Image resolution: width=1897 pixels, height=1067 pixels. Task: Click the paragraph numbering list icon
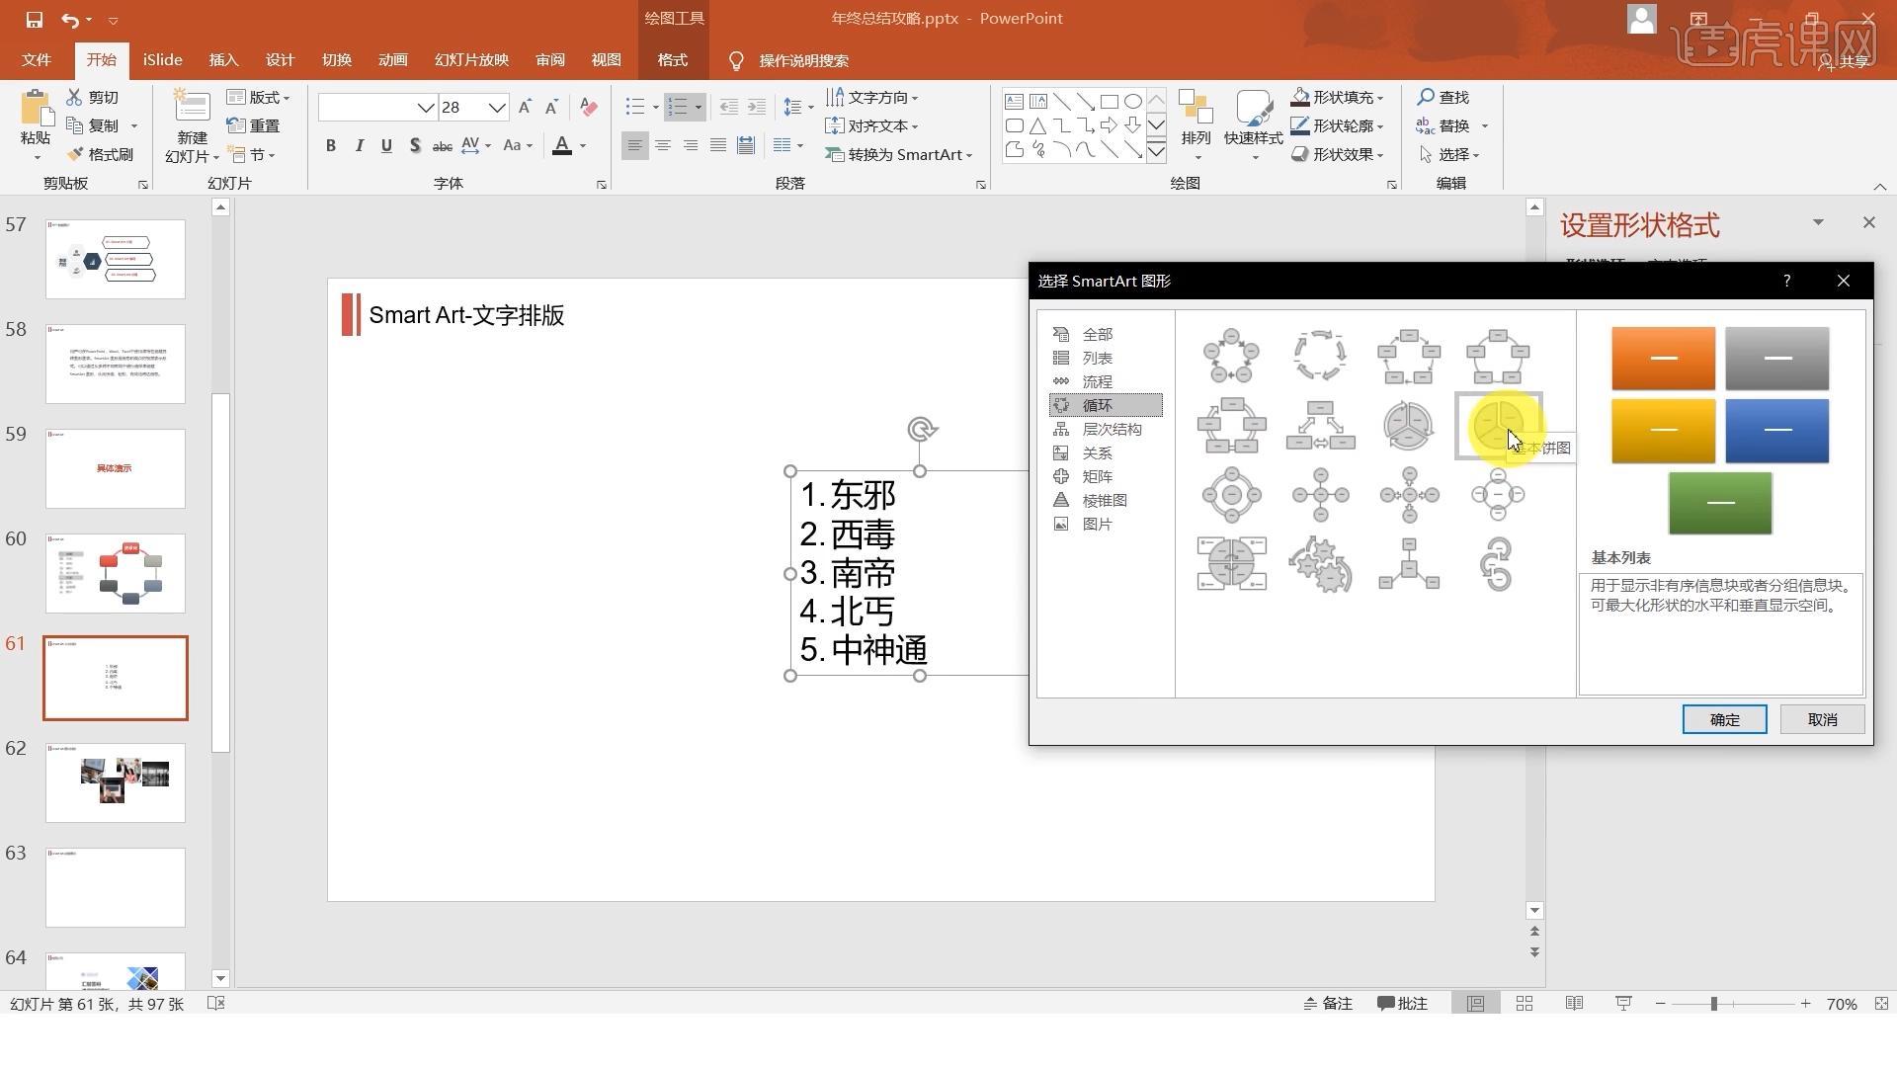[677, 107]
